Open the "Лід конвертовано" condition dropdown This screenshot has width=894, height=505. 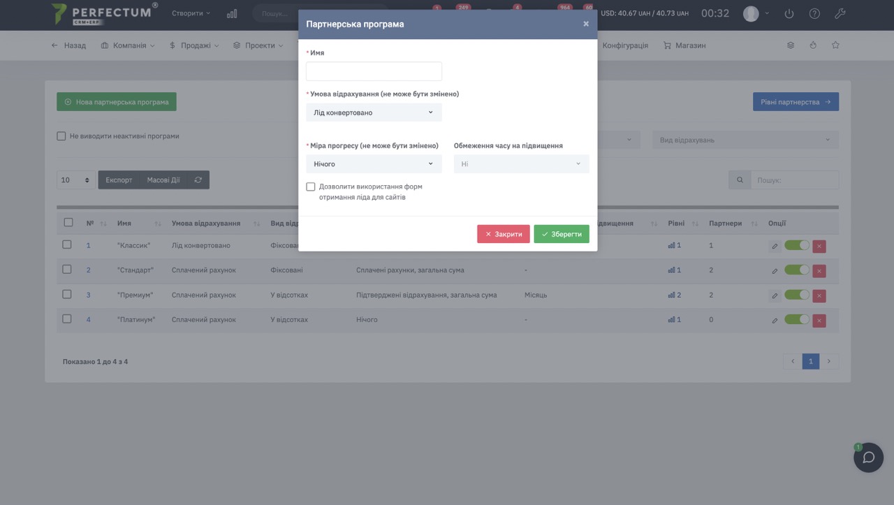(374, 112)
